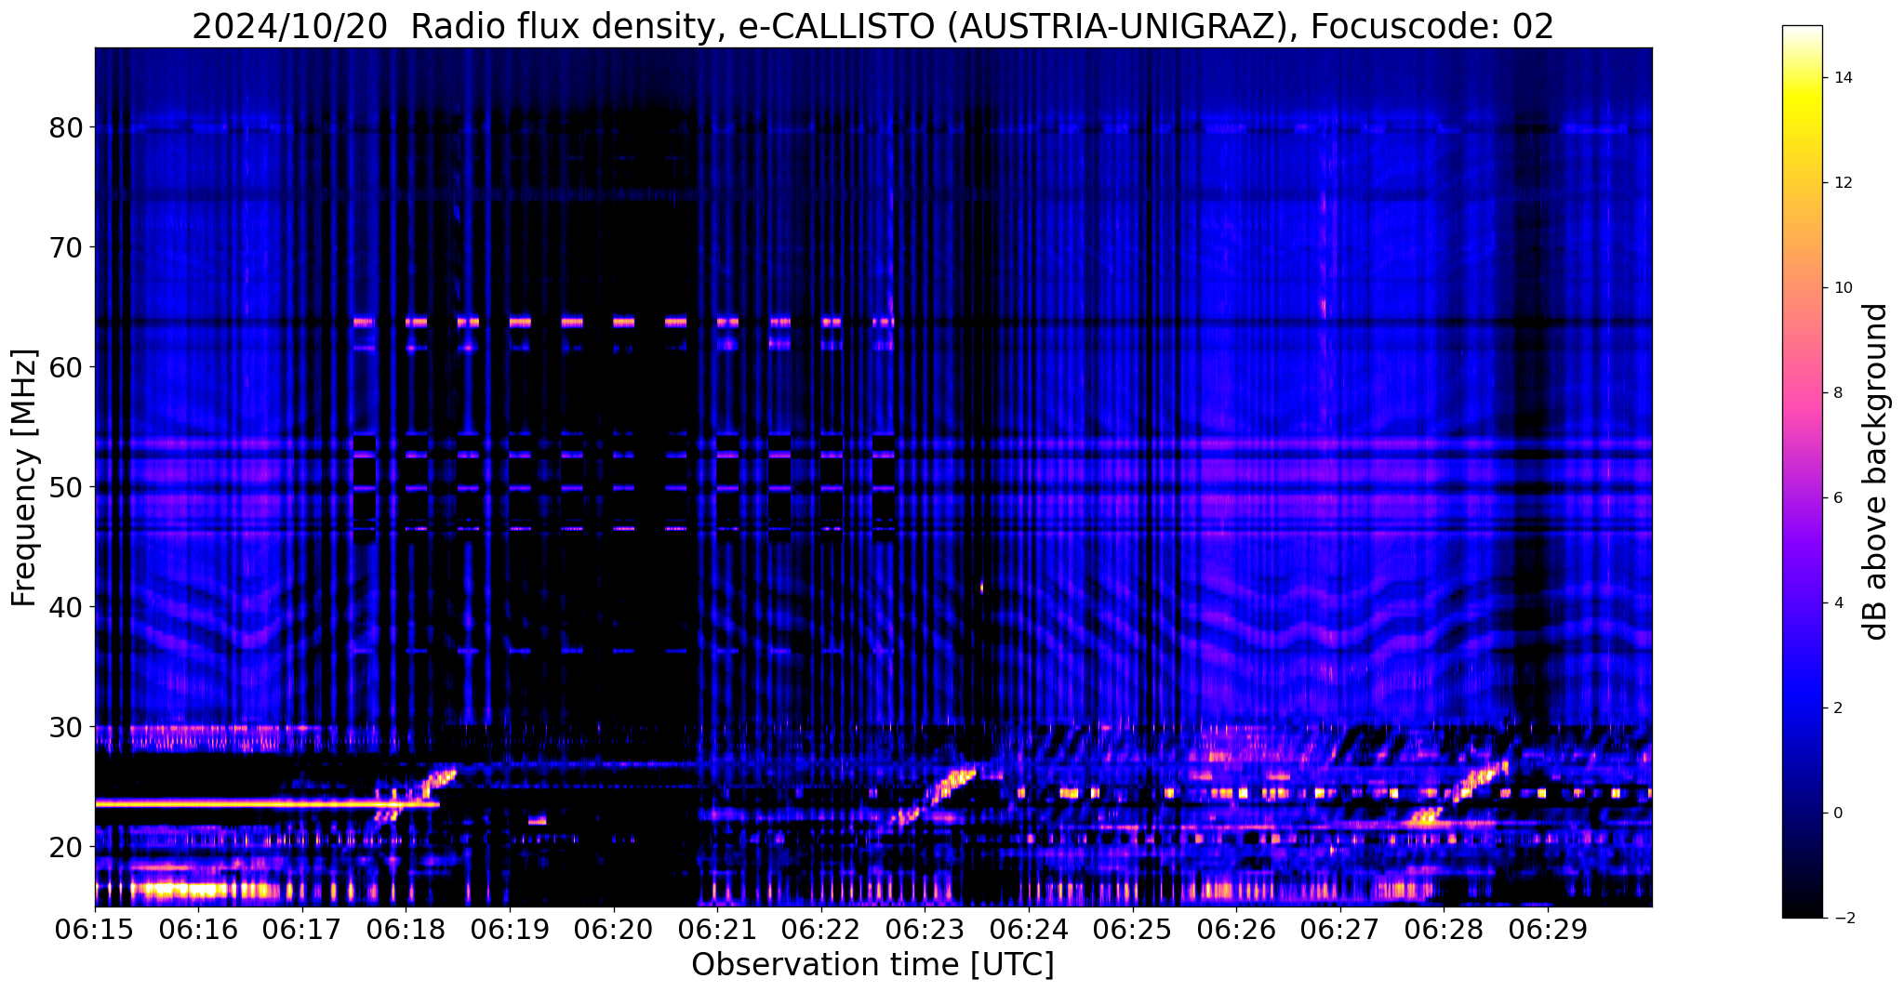Click the 'Observation time [UTC]' x-axis label

click(872, 965)
